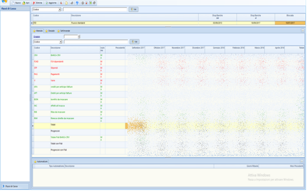Switch to the Settimanale tab
This screenshot has height=196, width=307.
coord(64,30)
